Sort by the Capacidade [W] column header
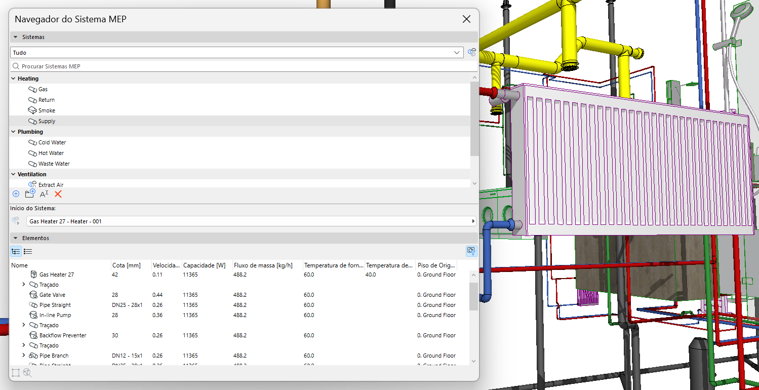Viewport: 759px width, 390px height. (x=204, y=265)
